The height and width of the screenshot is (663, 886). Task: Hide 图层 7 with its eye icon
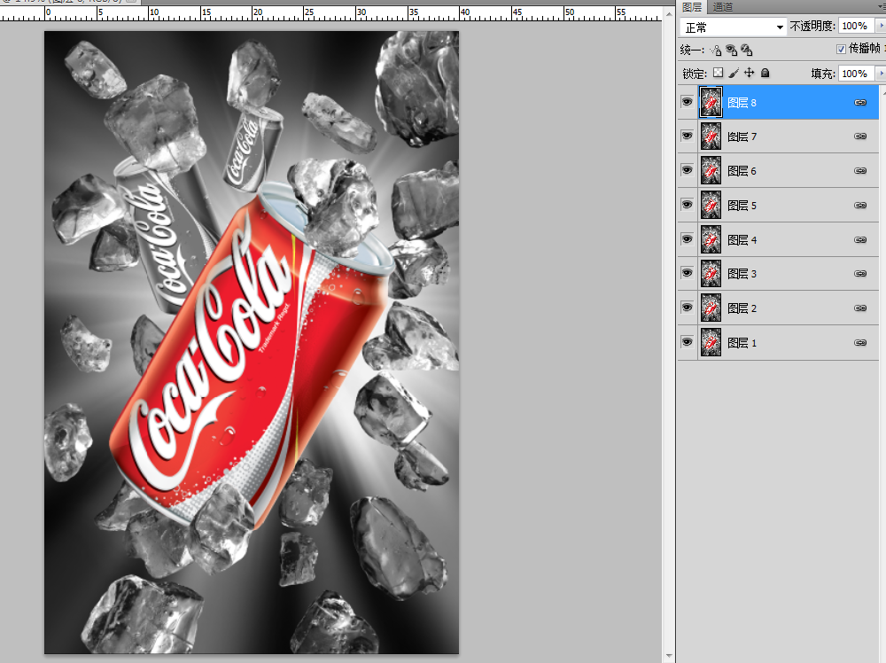[x=688, y=136]
